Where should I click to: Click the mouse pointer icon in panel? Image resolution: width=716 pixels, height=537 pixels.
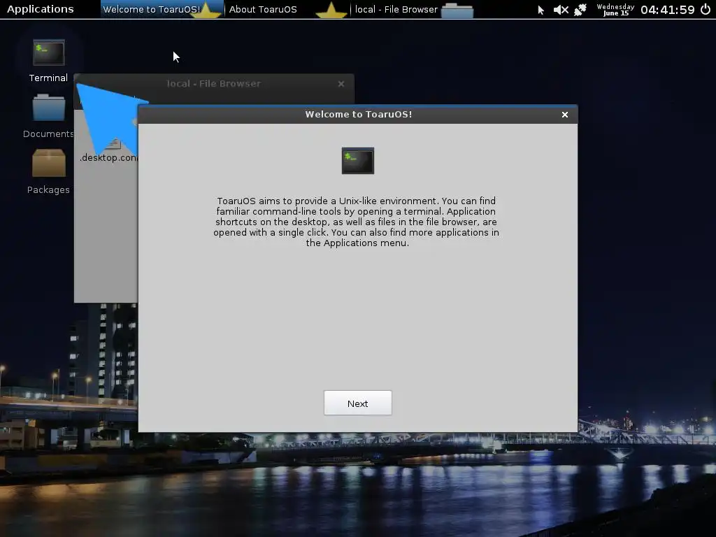click(x=540, y=10)
